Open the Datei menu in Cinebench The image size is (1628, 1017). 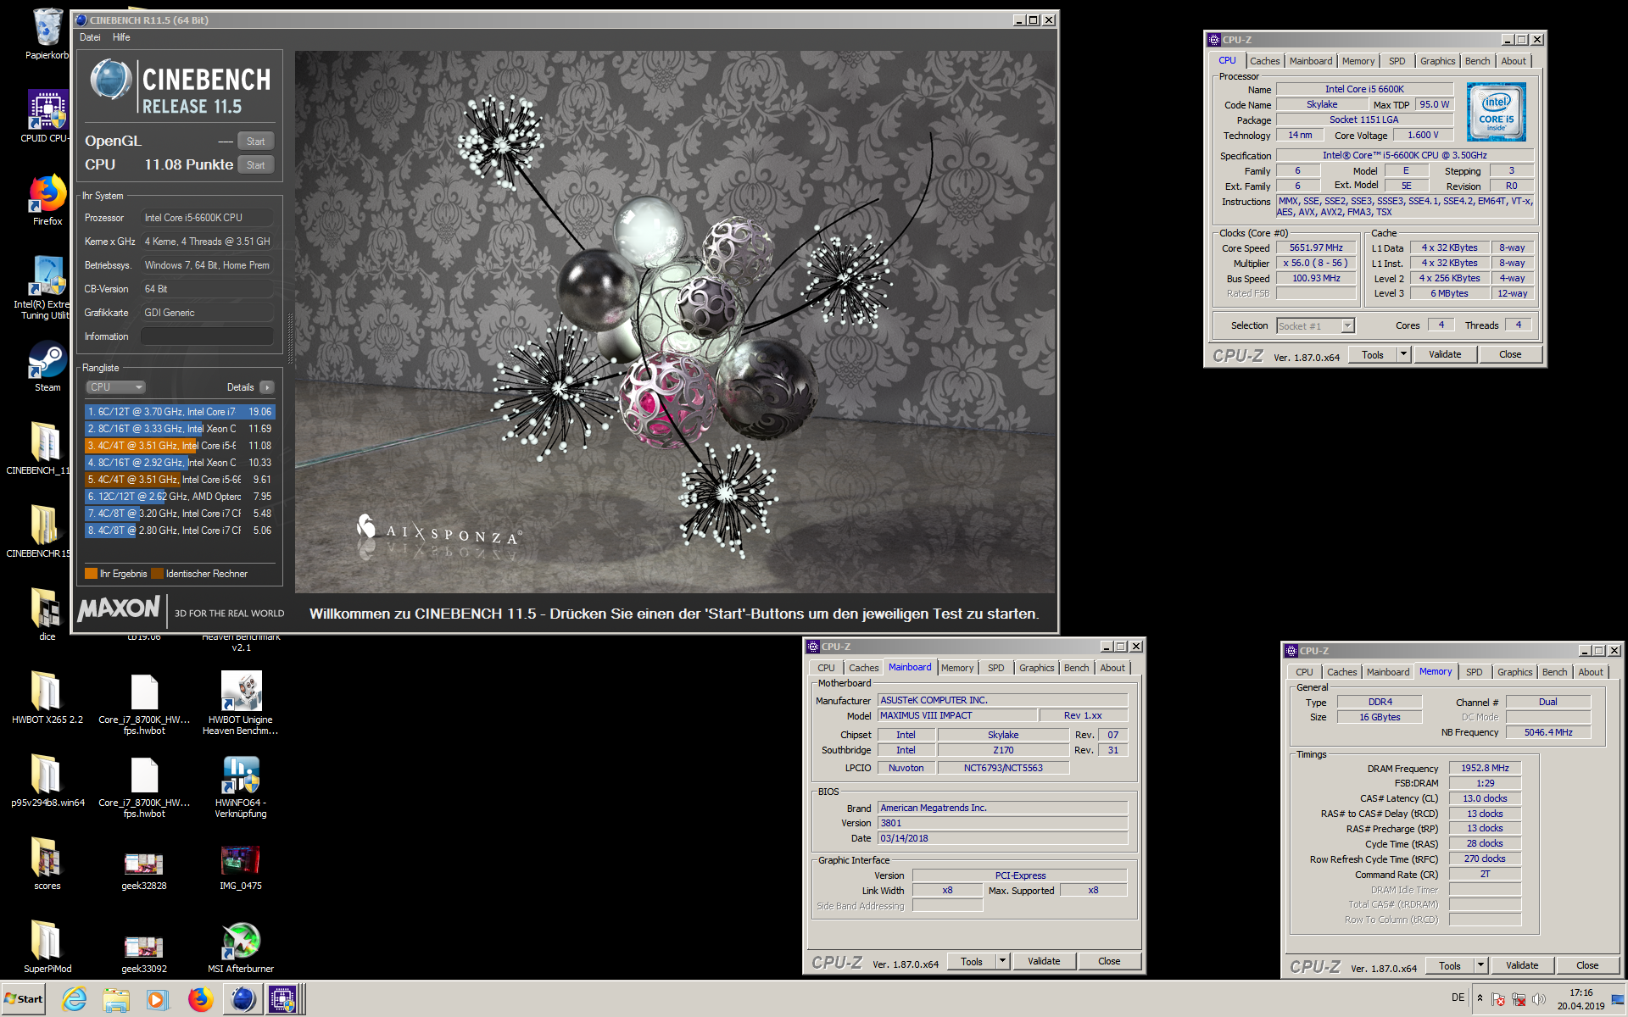pos(90,37)
